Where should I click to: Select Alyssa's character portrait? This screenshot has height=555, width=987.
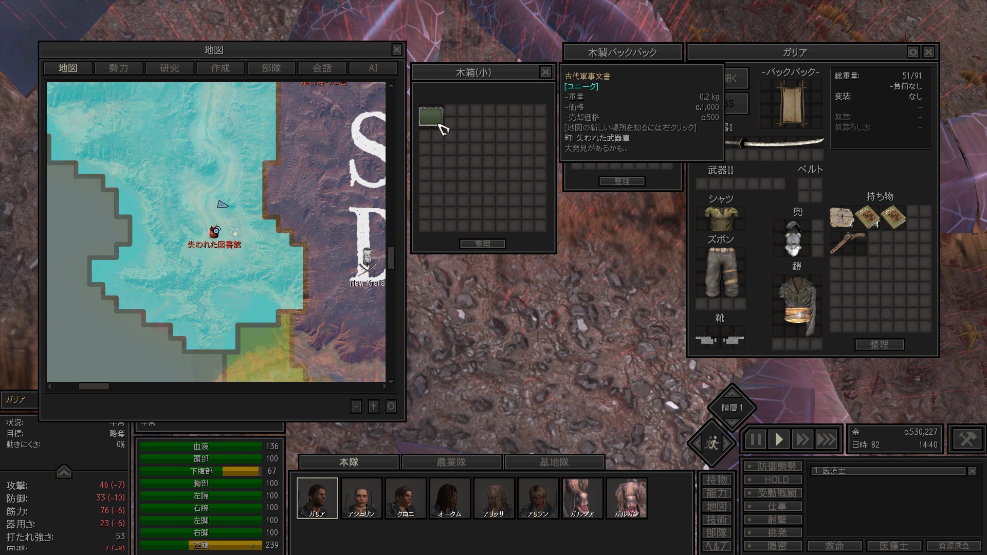click(494, 498)
